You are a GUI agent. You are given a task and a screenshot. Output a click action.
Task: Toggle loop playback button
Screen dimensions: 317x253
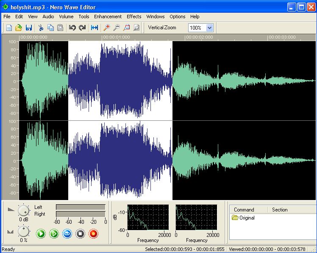click(x=67, y=234)
